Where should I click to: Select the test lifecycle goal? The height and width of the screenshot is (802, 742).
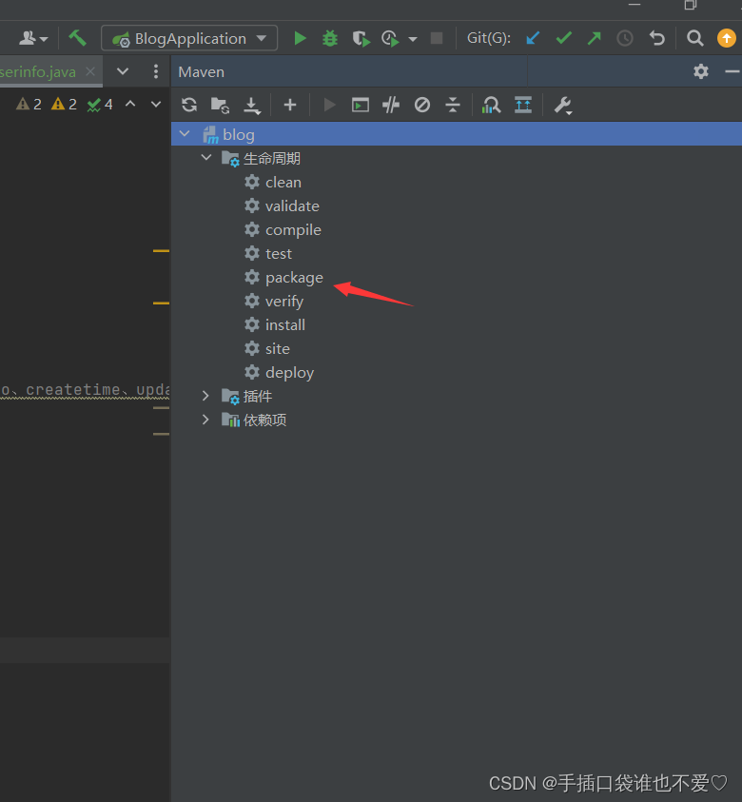coord(279,254)
